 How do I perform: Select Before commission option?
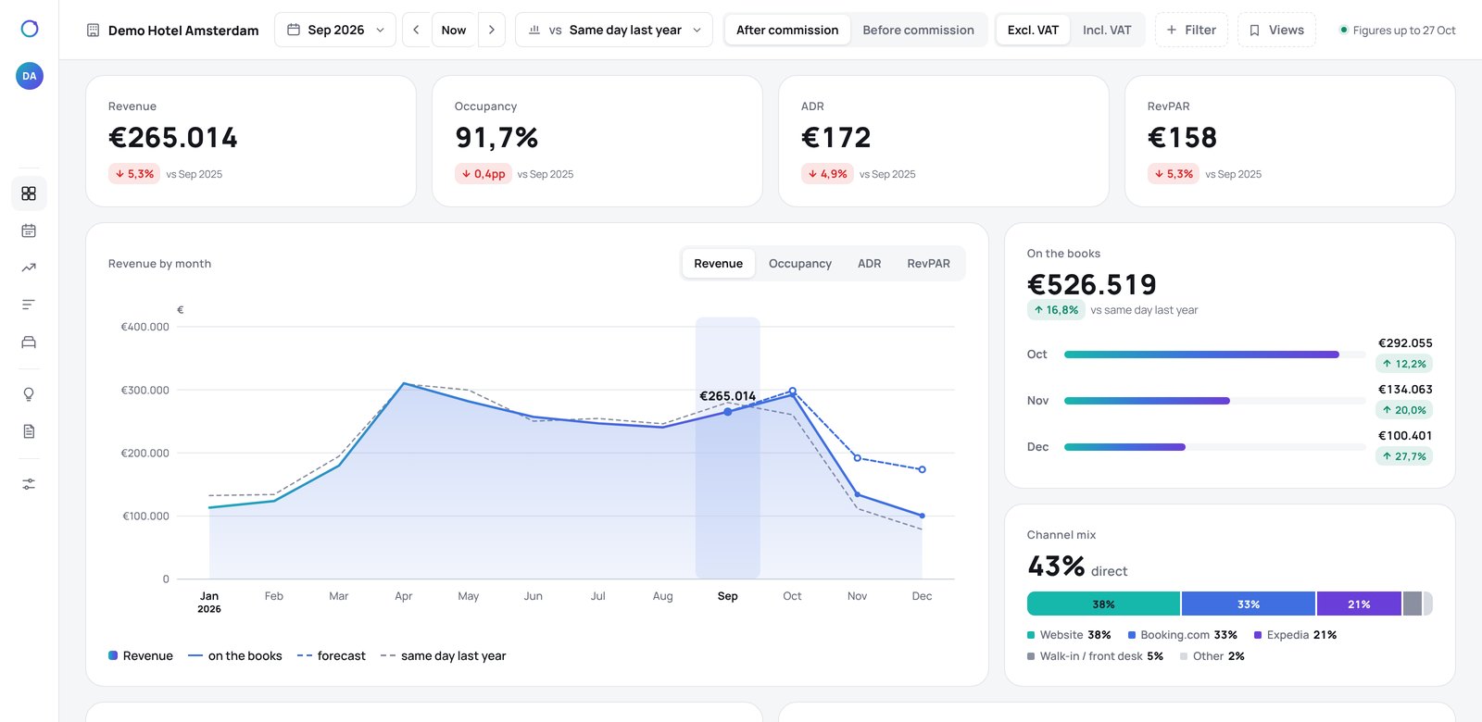click(x=918, y=30)
